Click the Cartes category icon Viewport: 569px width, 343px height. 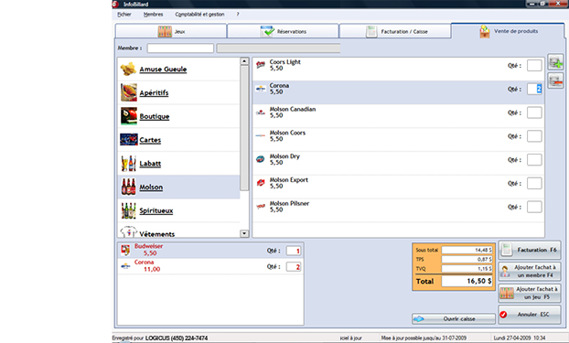pyautogui.click(x=129, y=139)
